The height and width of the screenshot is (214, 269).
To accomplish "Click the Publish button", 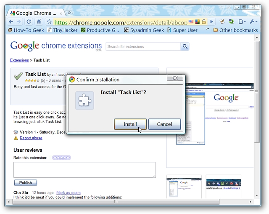I will coord(26,182).
